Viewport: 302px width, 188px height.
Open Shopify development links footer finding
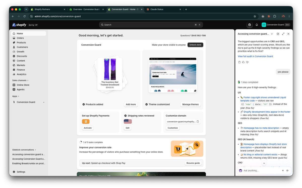click(x=267, y=112)
